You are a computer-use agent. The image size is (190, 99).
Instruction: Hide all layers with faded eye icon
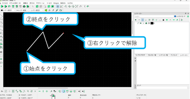(x=139, y=20)
